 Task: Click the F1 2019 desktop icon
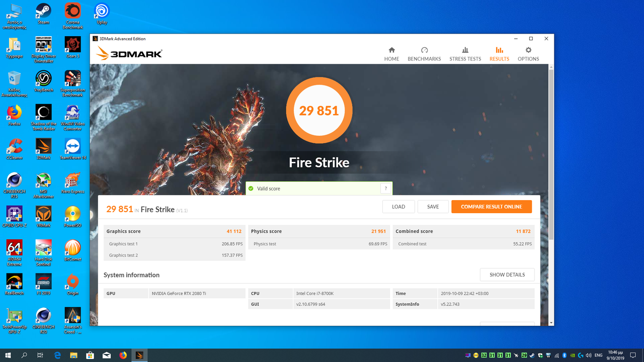click(x=43, y=283)
